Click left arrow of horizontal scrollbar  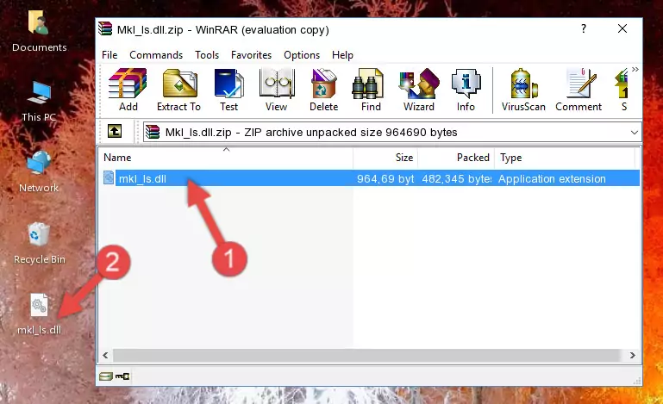click(106, 356)
